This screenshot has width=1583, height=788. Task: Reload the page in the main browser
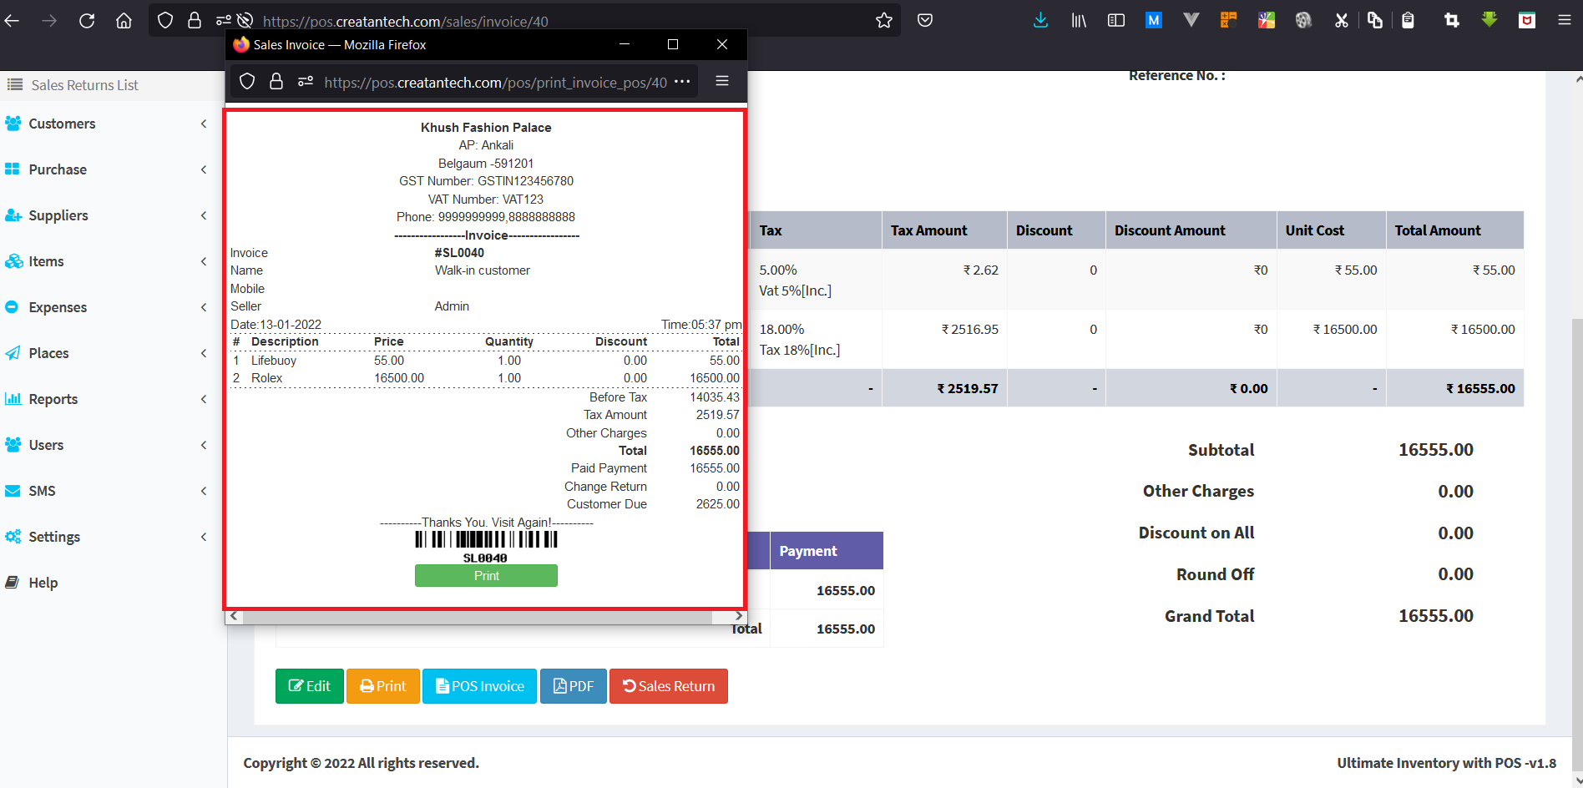87,21
